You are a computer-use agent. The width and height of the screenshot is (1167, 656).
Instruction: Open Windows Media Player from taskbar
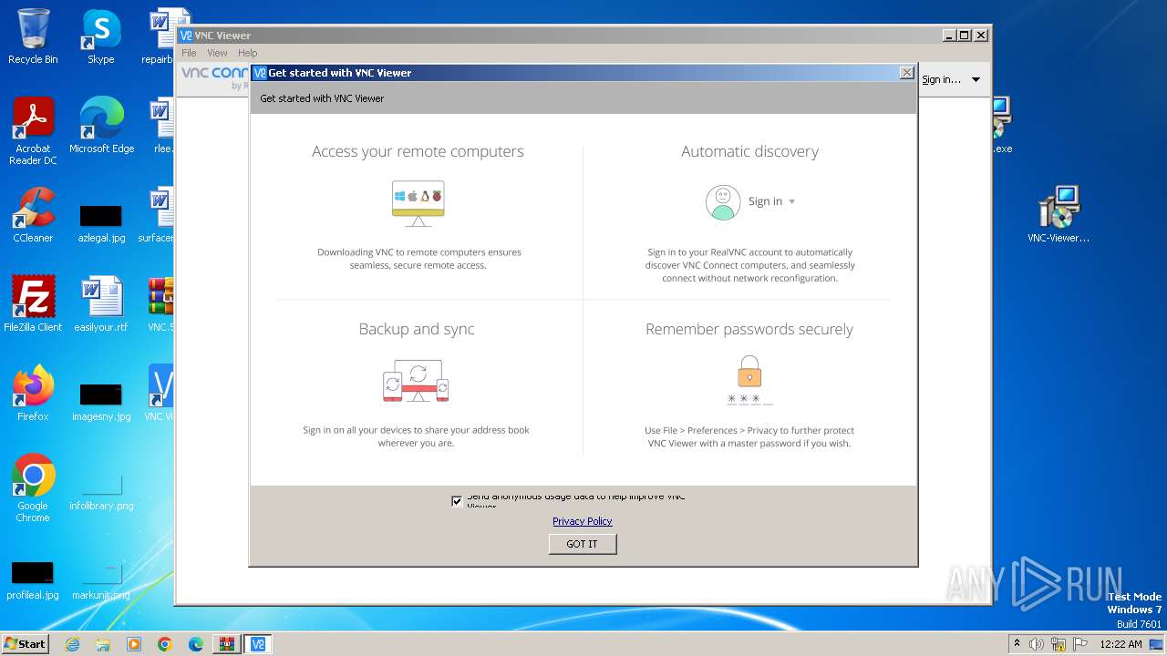tap(134, 644)
